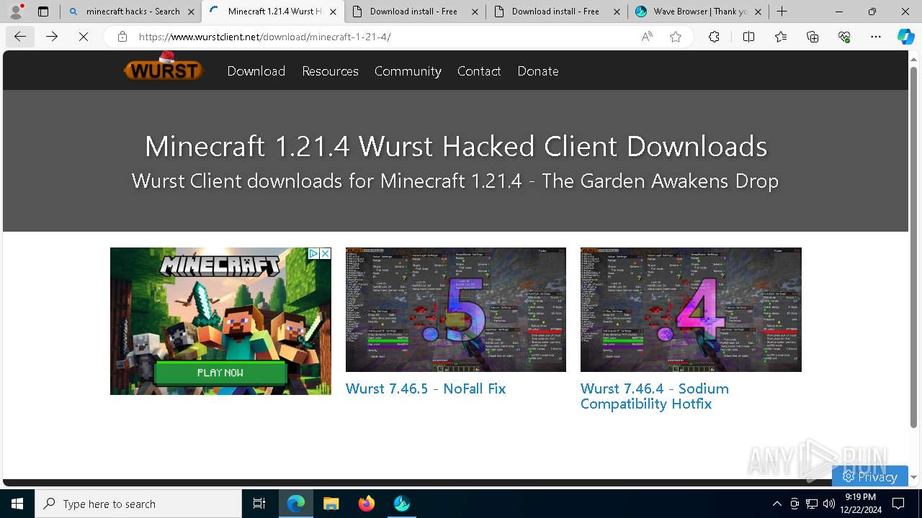
Task: Close the minecraft hacks search tab
Action: click(191, 12)
